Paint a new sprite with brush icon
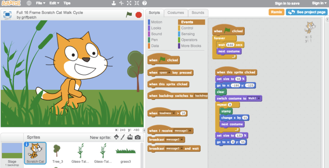Viewport: 329px width, 168px height. pyautogui.click(x=123, y=137)
